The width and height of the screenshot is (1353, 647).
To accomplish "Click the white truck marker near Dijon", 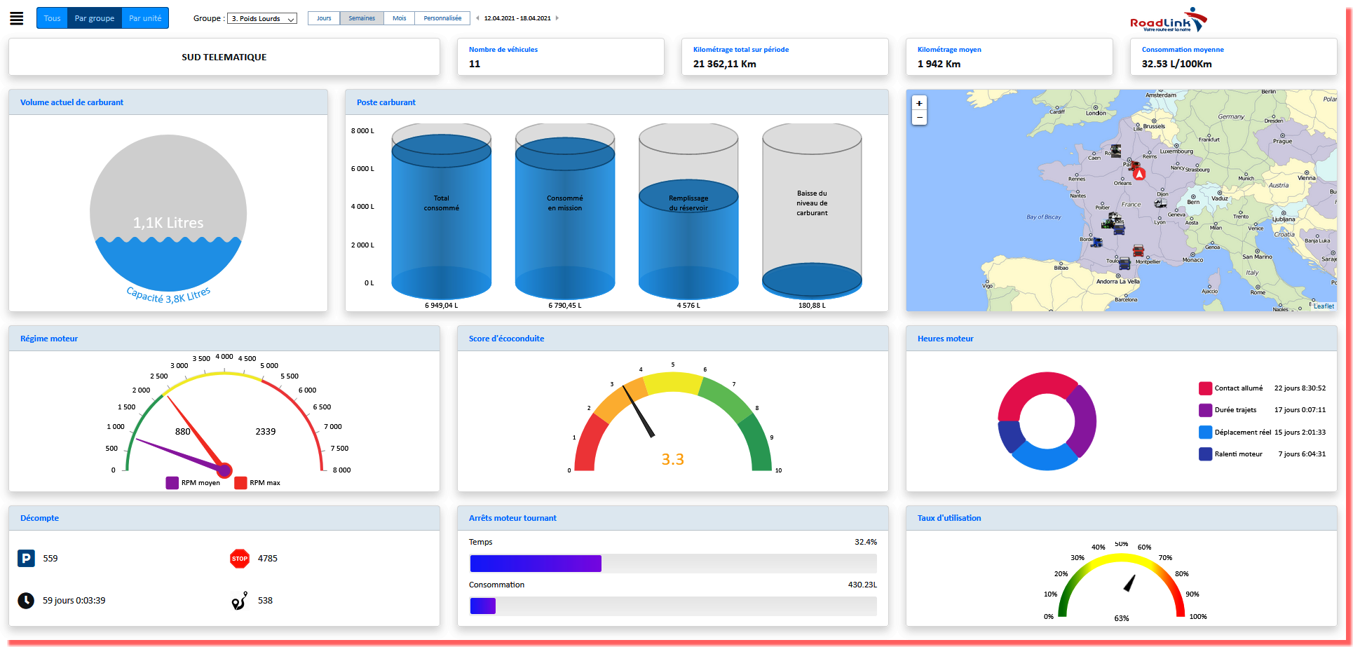I will coord(1160,203).
